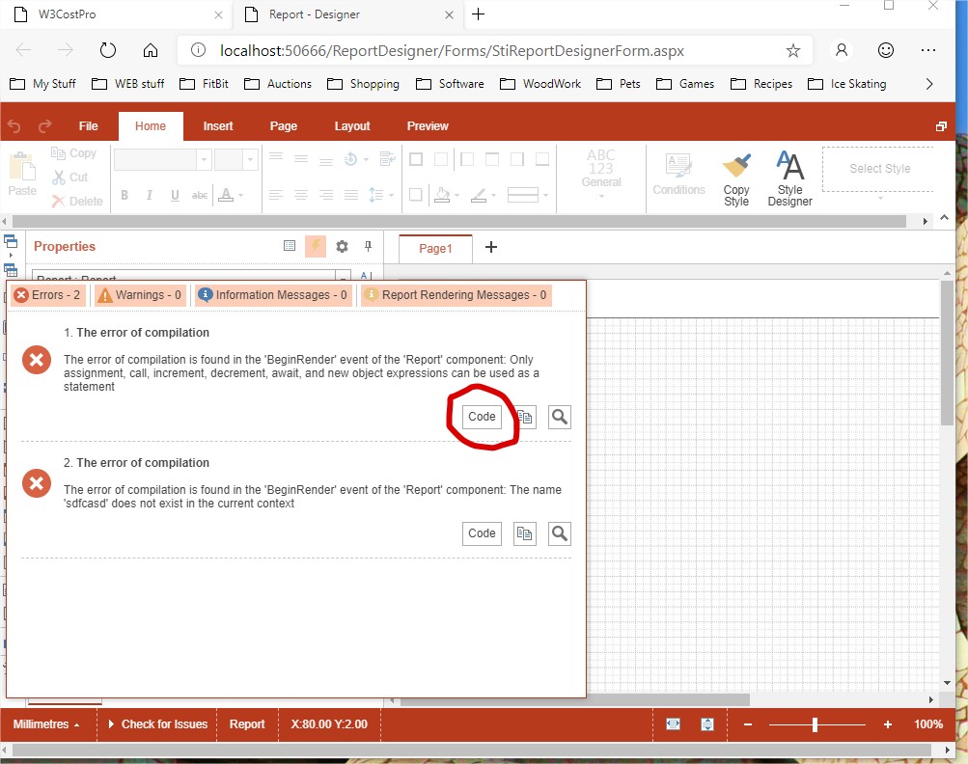Filter by Warnings - 0
The width and height of the screenshot is (968, 764).
click(x=140, y=295)
